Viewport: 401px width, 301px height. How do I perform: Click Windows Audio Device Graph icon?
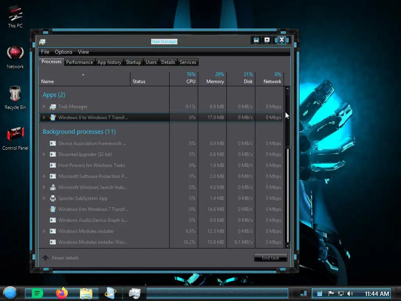pos(53,220)
